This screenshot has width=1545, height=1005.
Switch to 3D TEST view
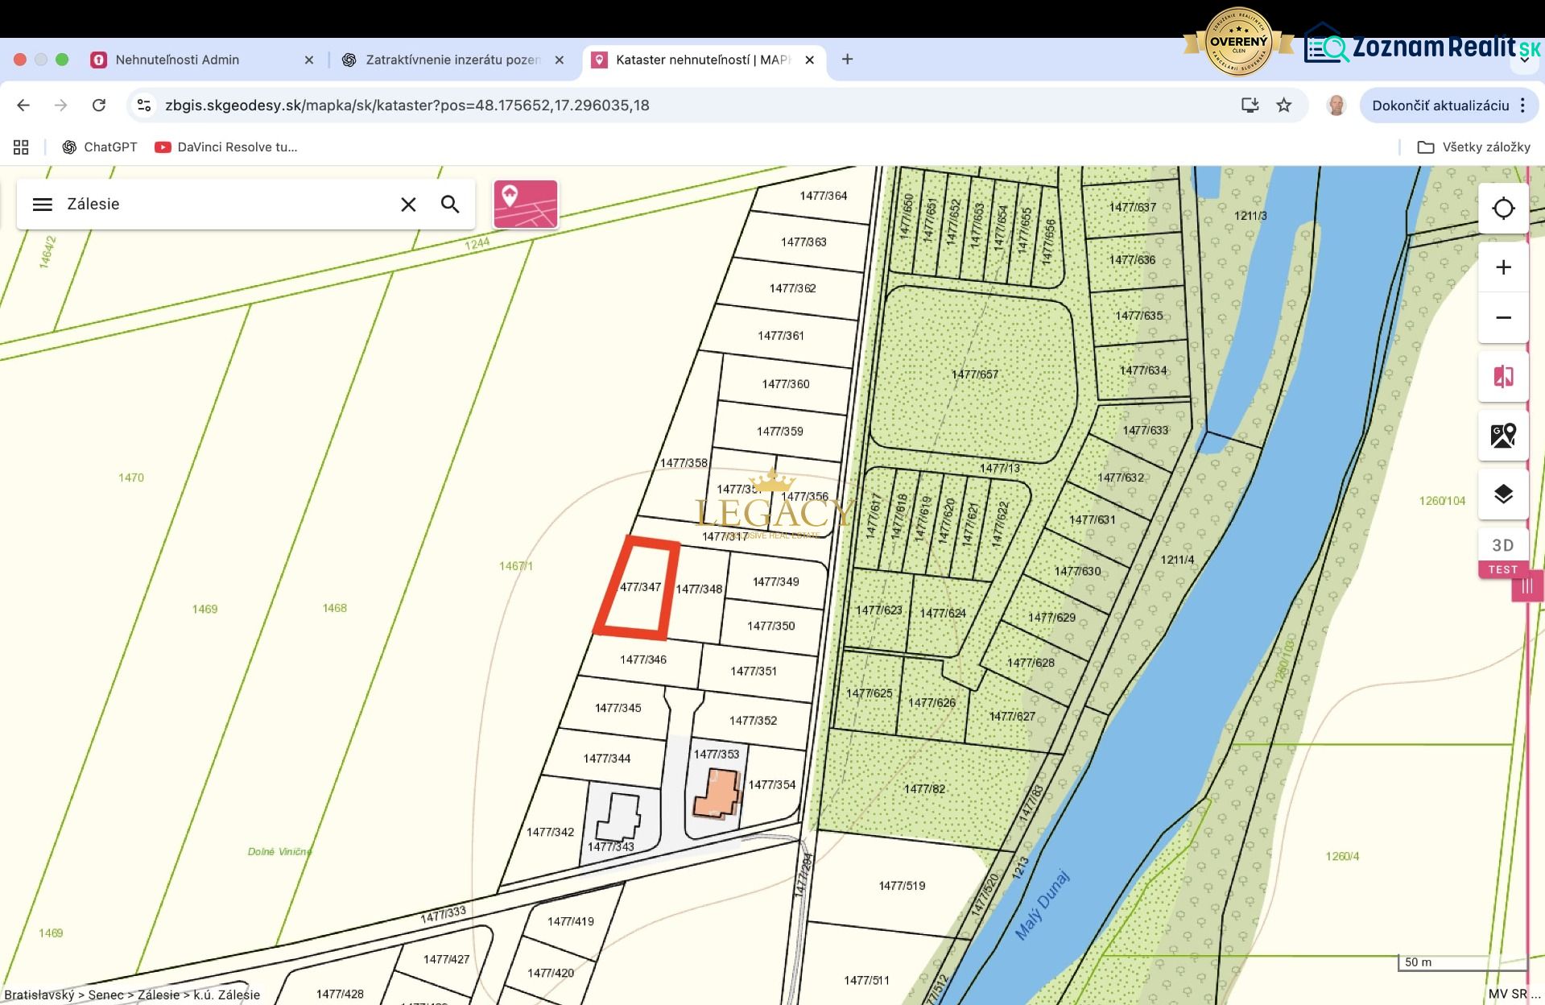(x=1503, y=554)
